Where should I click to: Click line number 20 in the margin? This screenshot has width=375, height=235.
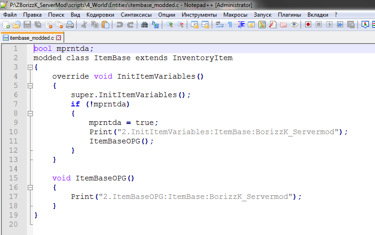pos(13,224)
